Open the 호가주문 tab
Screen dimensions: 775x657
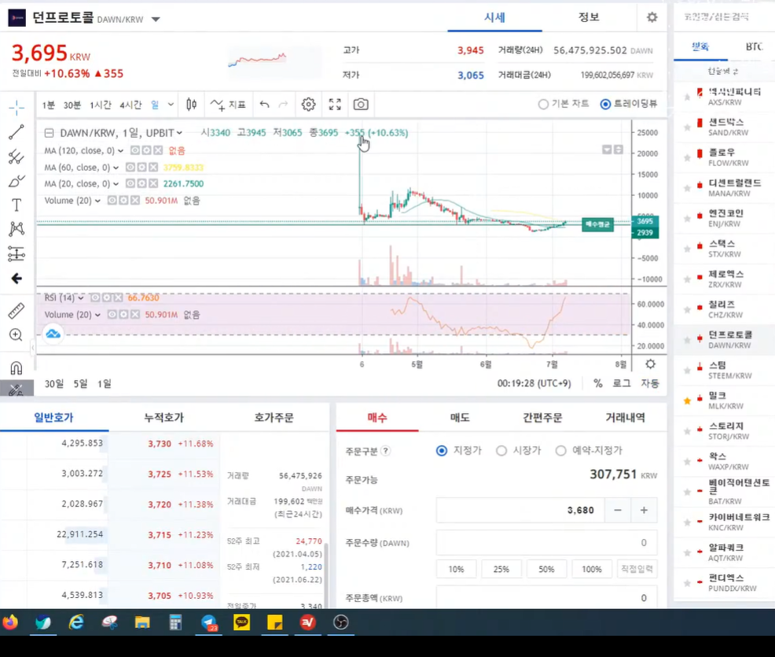(x=274, y=418)
